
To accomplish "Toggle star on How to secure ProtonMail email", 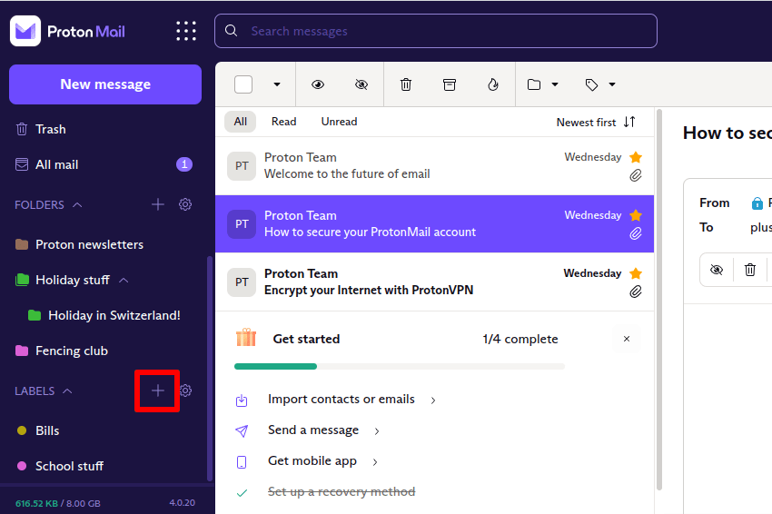I will tap(636, 215).
